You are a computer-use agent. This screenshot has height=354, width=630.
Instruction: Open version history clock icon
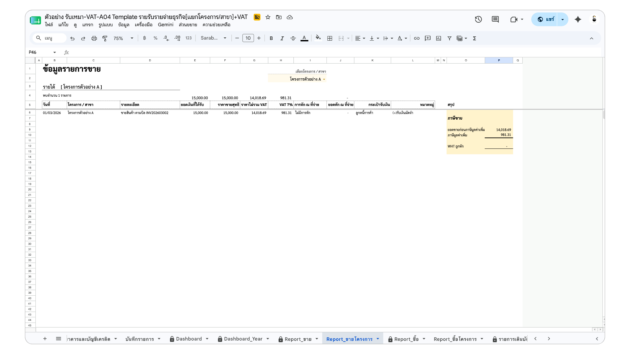[478, 19]
